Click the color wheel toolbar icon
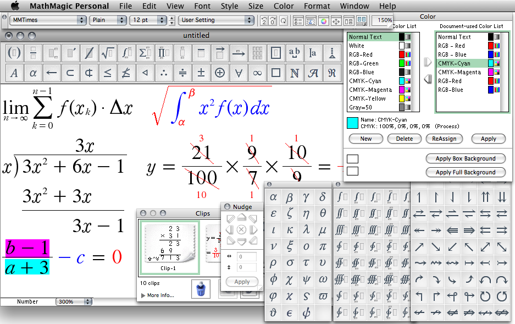The height and width of the screenshot is (324, 515). 324,21
